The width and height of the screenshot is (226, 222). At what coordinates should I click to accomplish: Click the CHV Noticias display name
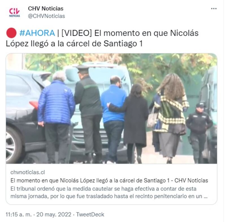46,9
